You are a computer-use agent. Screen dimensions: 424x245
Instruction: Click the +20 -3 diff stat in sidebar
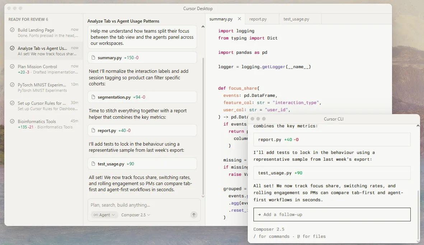[x=24, y=72]
